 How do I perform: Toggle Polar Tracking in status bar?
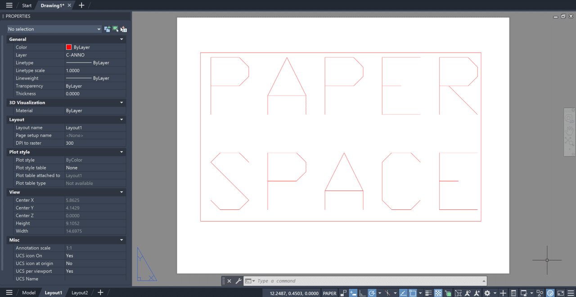(372, 293)
